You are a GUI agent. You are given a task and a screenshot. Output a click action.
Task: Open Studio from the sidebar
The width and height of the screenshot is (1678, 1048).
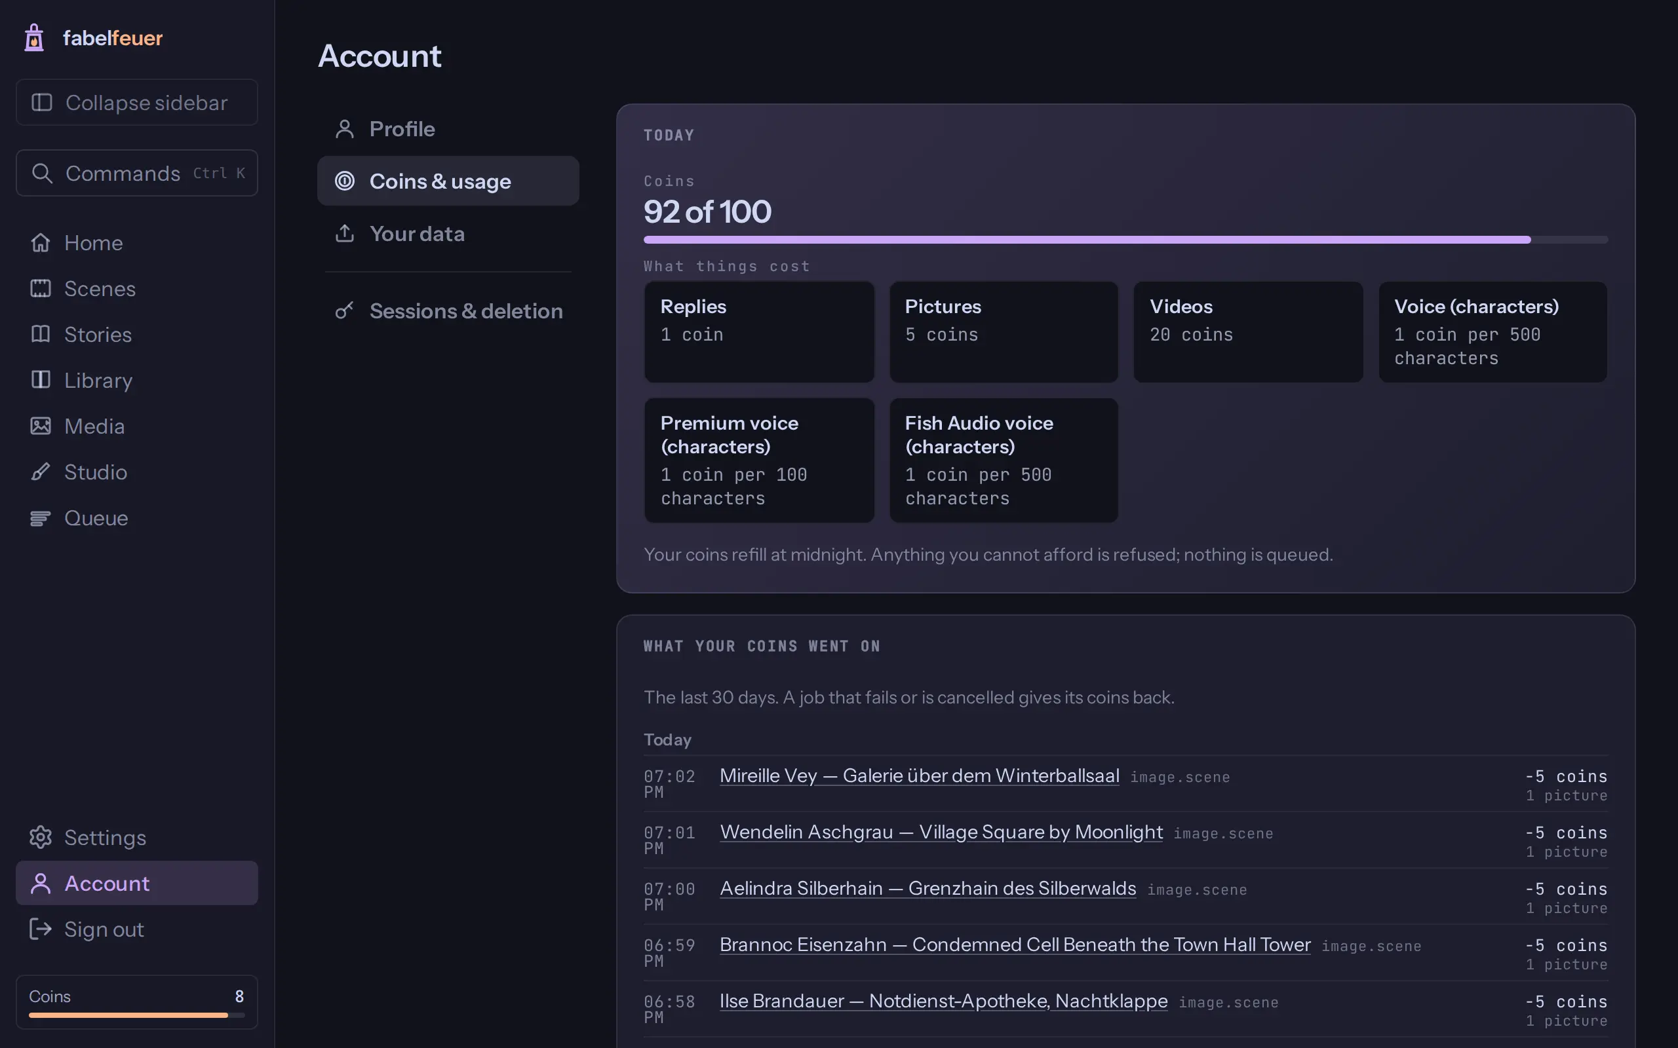click(136, 472)
